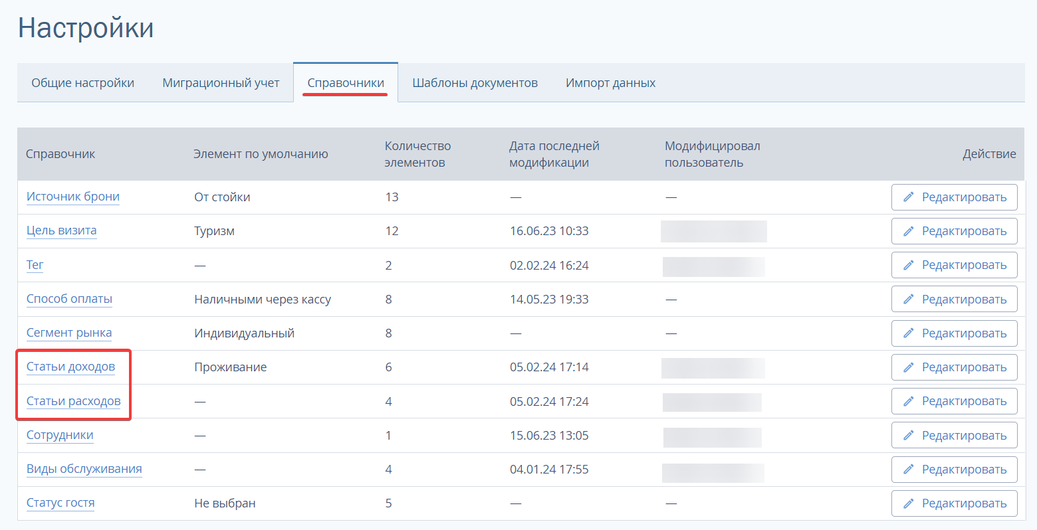1037x530 pixels.
Task: Click the Проживание default value
Action: click(x=230, y=367)
